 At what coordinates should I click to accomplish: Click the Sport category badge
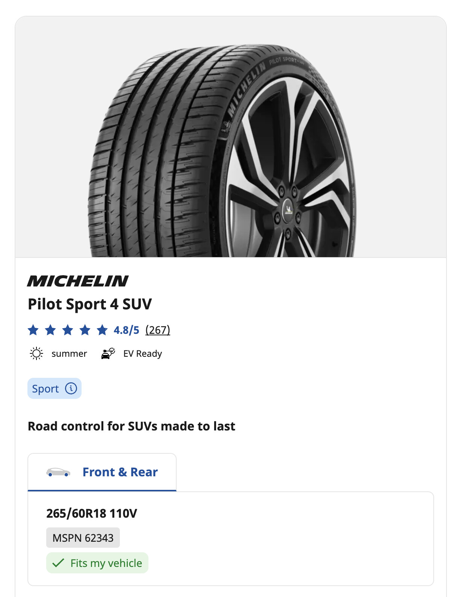point(54,388)
